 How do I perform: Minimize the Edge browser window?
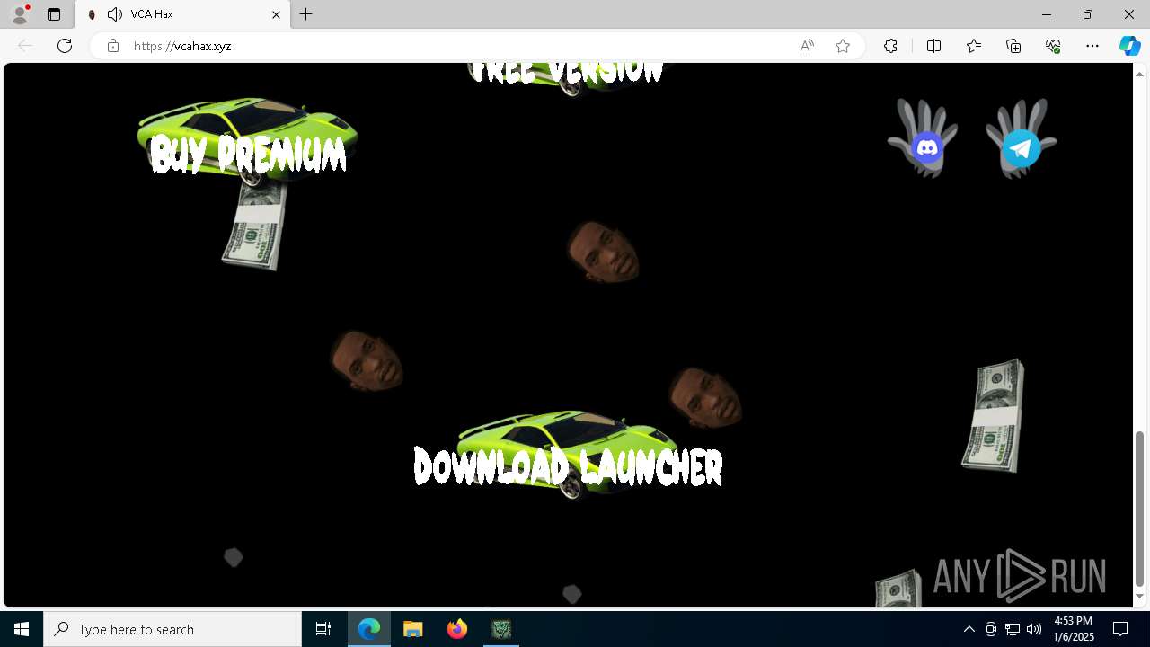[x=1046, y=14]
